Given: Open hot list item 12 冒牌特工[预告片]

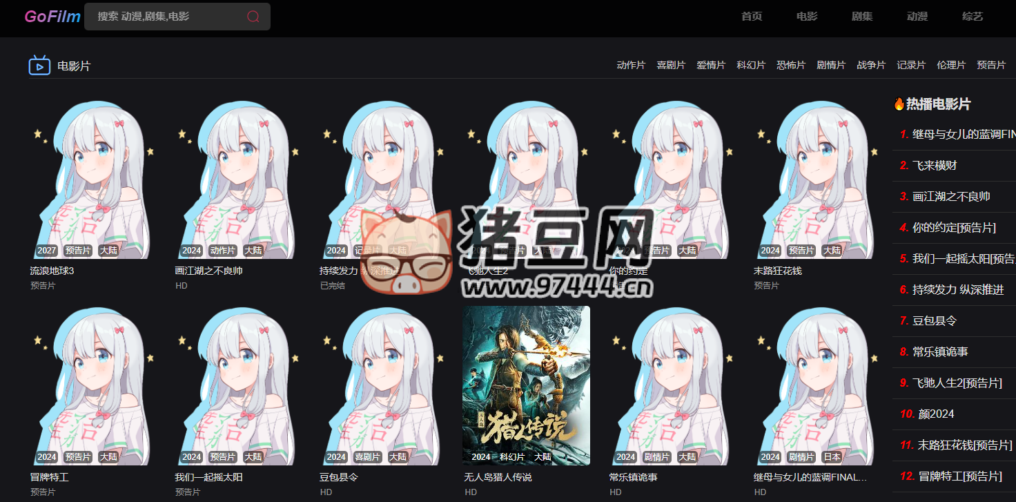Looking at the screenshot, I should tap(954, 476).
